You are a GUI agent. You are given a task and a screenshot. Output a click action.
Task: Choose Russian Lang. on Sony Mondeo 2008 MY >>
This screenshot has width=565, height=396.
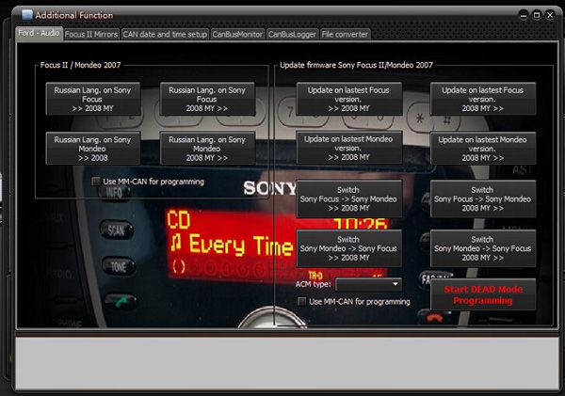pos(207,148)
